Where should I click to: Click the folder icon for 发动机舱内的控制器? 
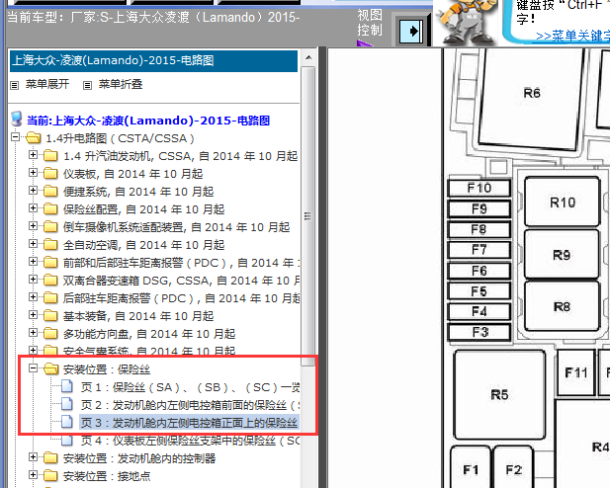click(50, 458)
